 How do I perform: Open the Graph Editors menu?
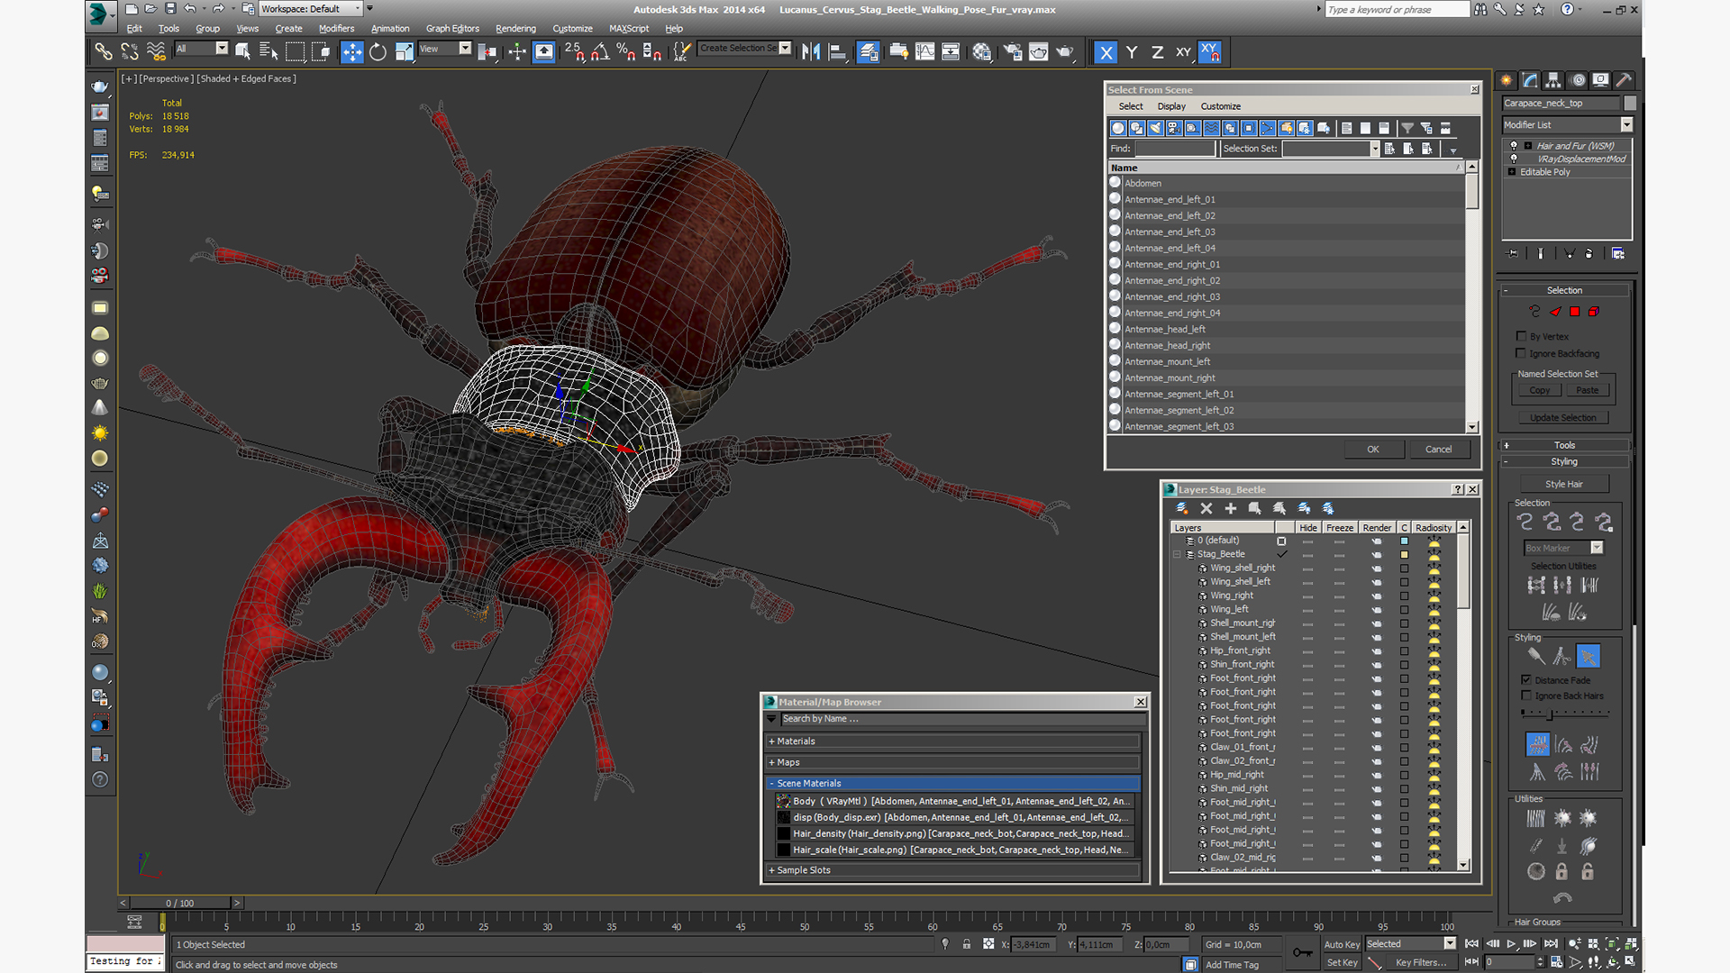coord(452,29)
